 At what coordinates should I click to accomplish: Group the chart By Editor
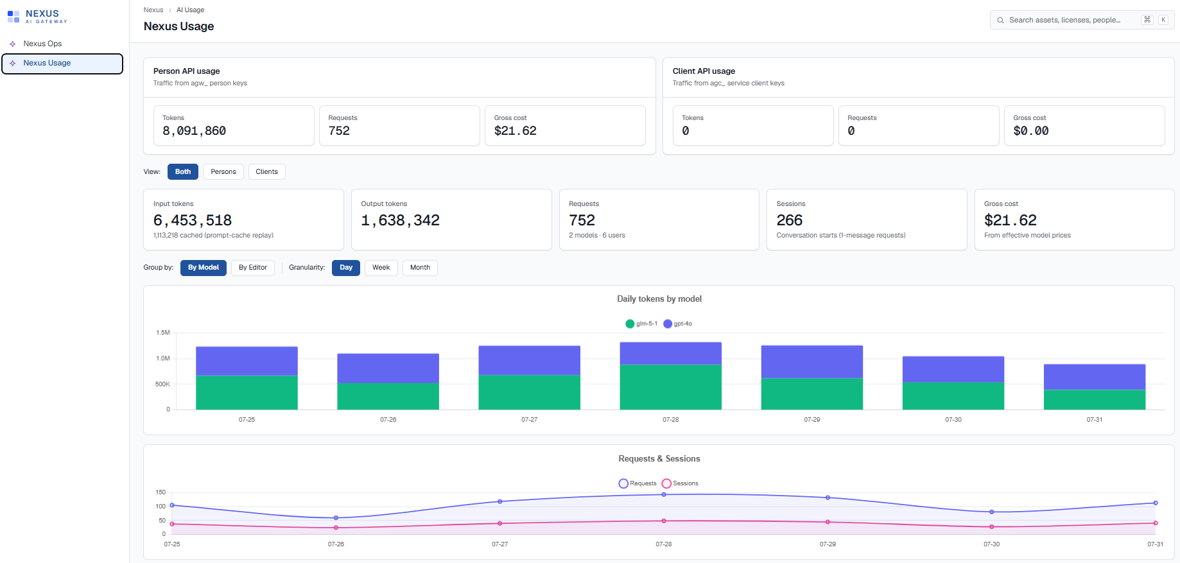(253, 268)
